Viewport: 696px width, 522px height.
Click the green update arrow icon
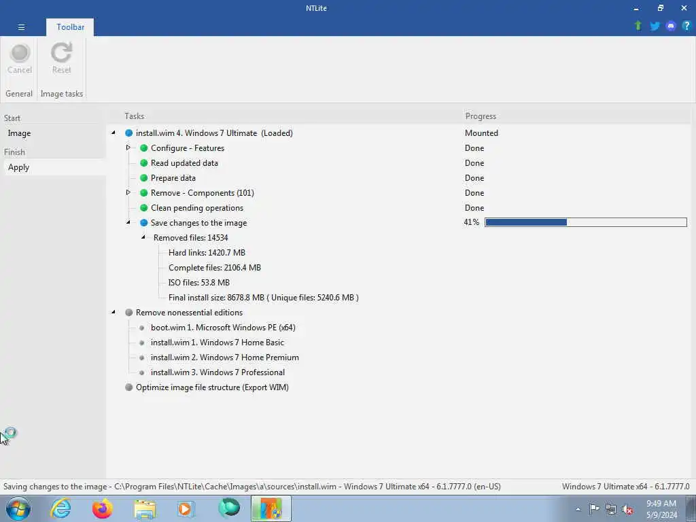pos(638,26)
